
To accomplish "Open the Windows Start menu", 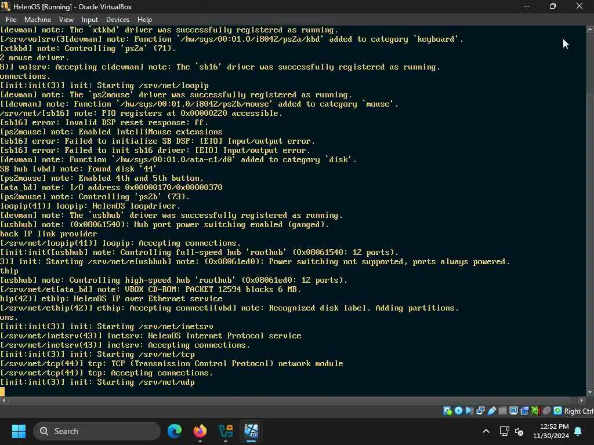I will (x=19, y=431).
